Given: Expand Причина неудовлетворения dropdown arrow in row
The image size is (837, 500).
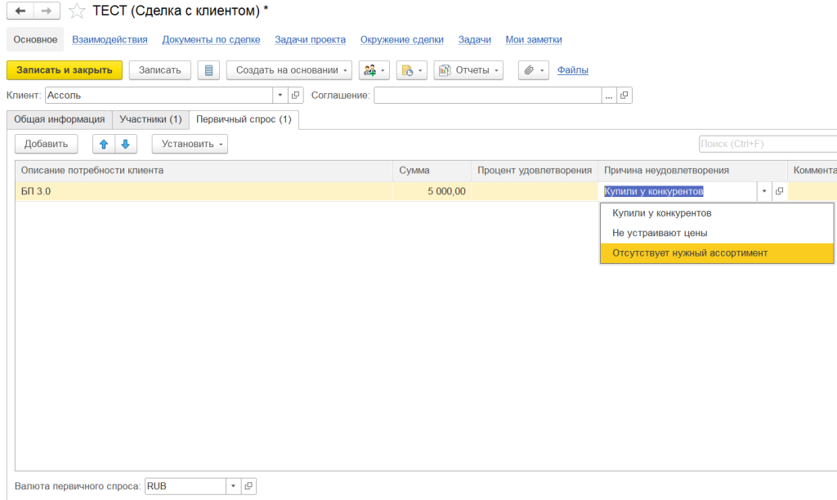Looking at the screenshot, I should pyautogui.click(x=764, y=191).
